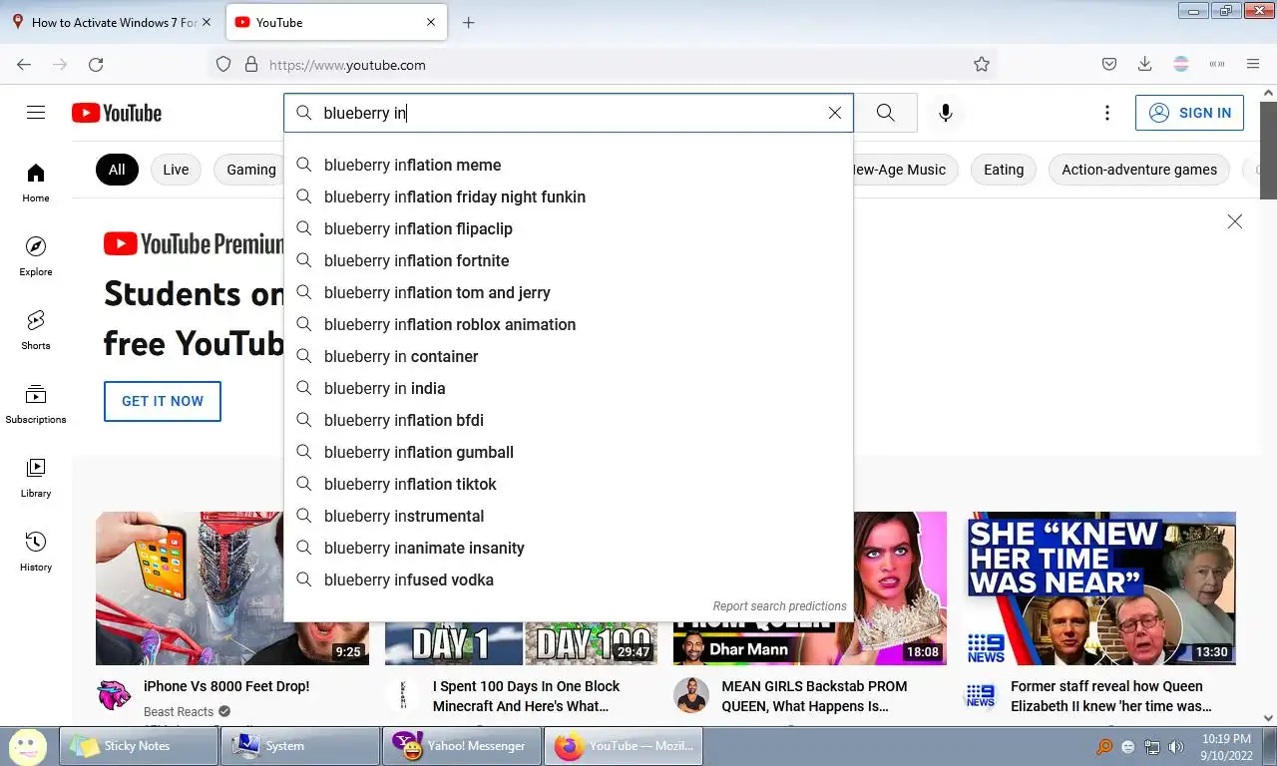
Task: Open the Firefox application menu
Action: tap(1253, 65)
